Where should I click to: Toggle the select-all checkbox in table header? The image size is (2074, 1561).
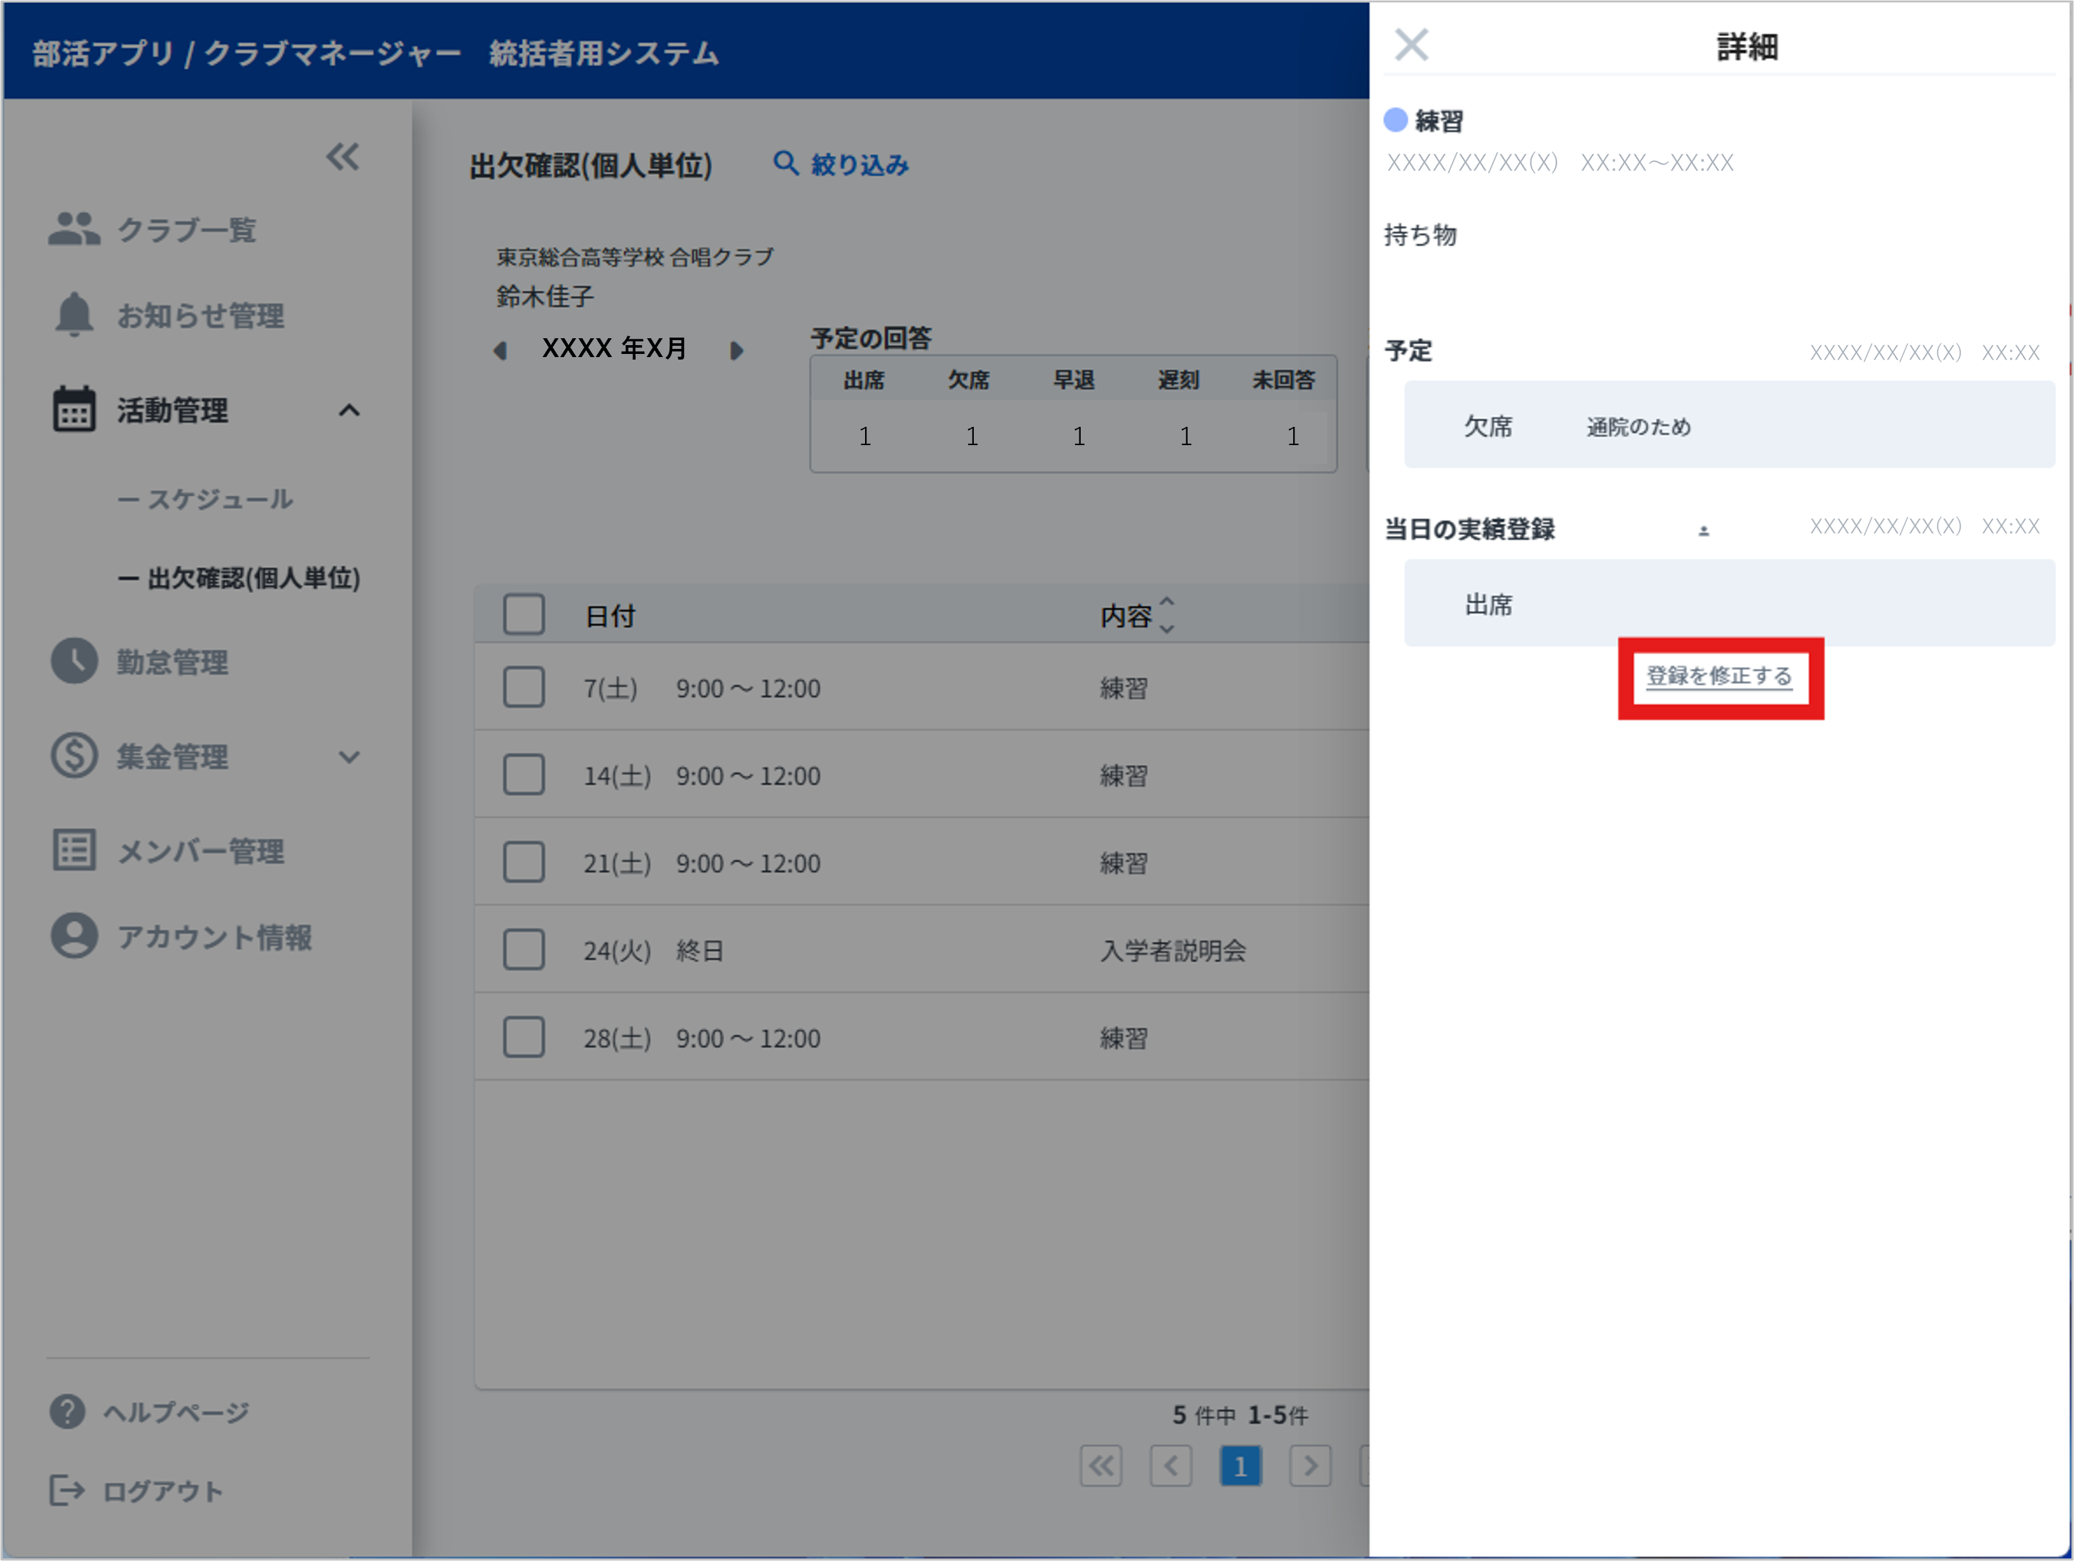point(523,615)
